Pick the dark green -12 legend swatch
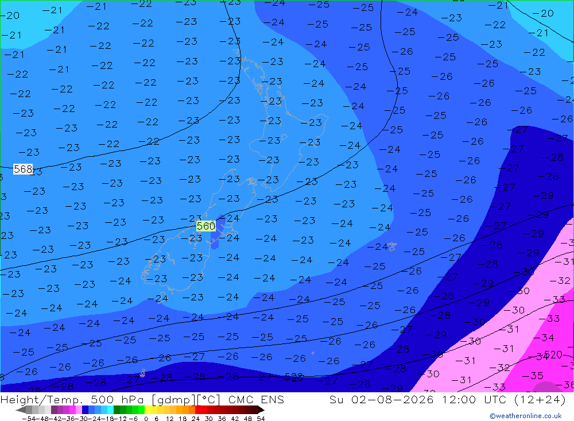The image size is (574, 421). pyautogui.click(x=117, y=410)
